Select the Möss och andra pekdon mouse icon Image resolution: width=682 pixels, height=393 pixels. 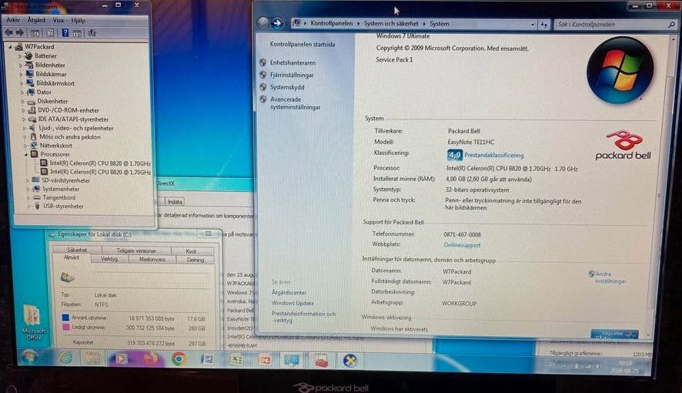(x=33, y=136)
